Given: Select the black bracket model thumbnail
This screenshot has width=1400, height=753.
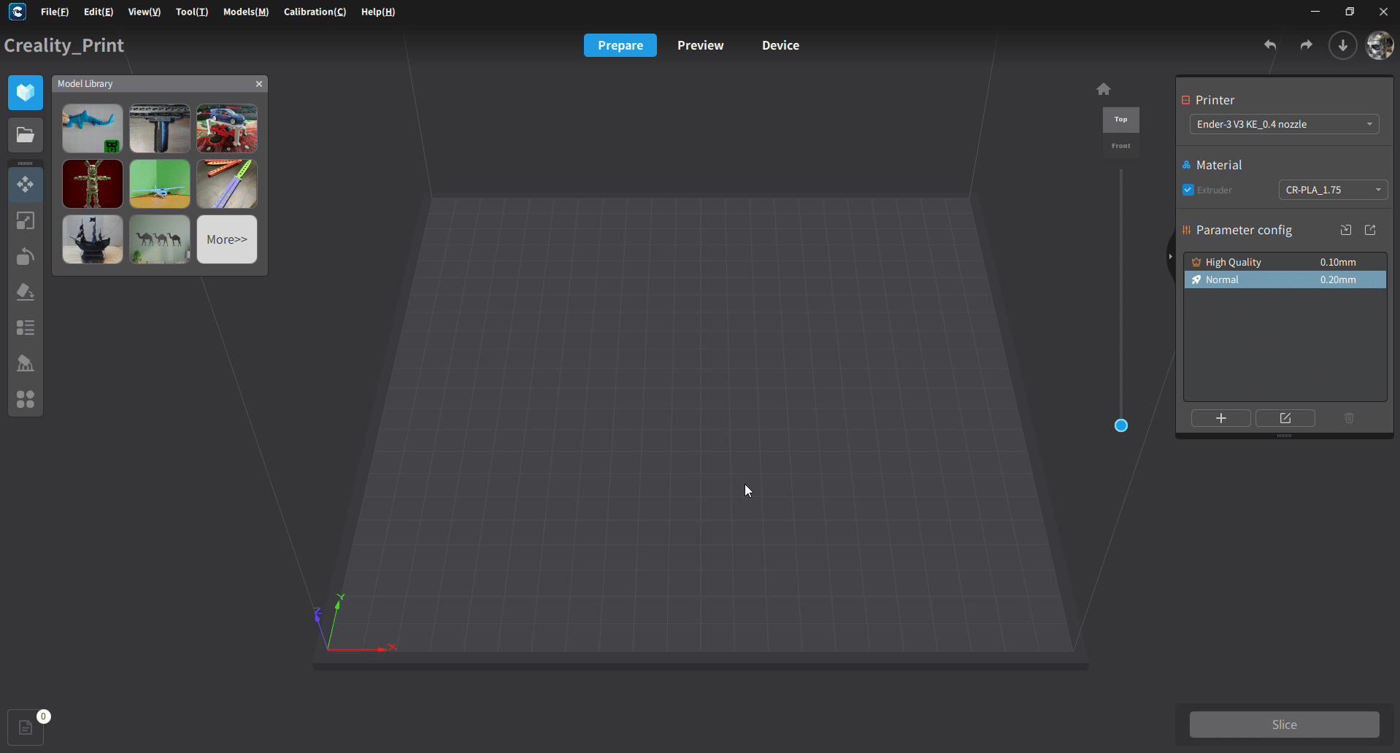Looking at the screenshot, I should (x=160, y=128).
